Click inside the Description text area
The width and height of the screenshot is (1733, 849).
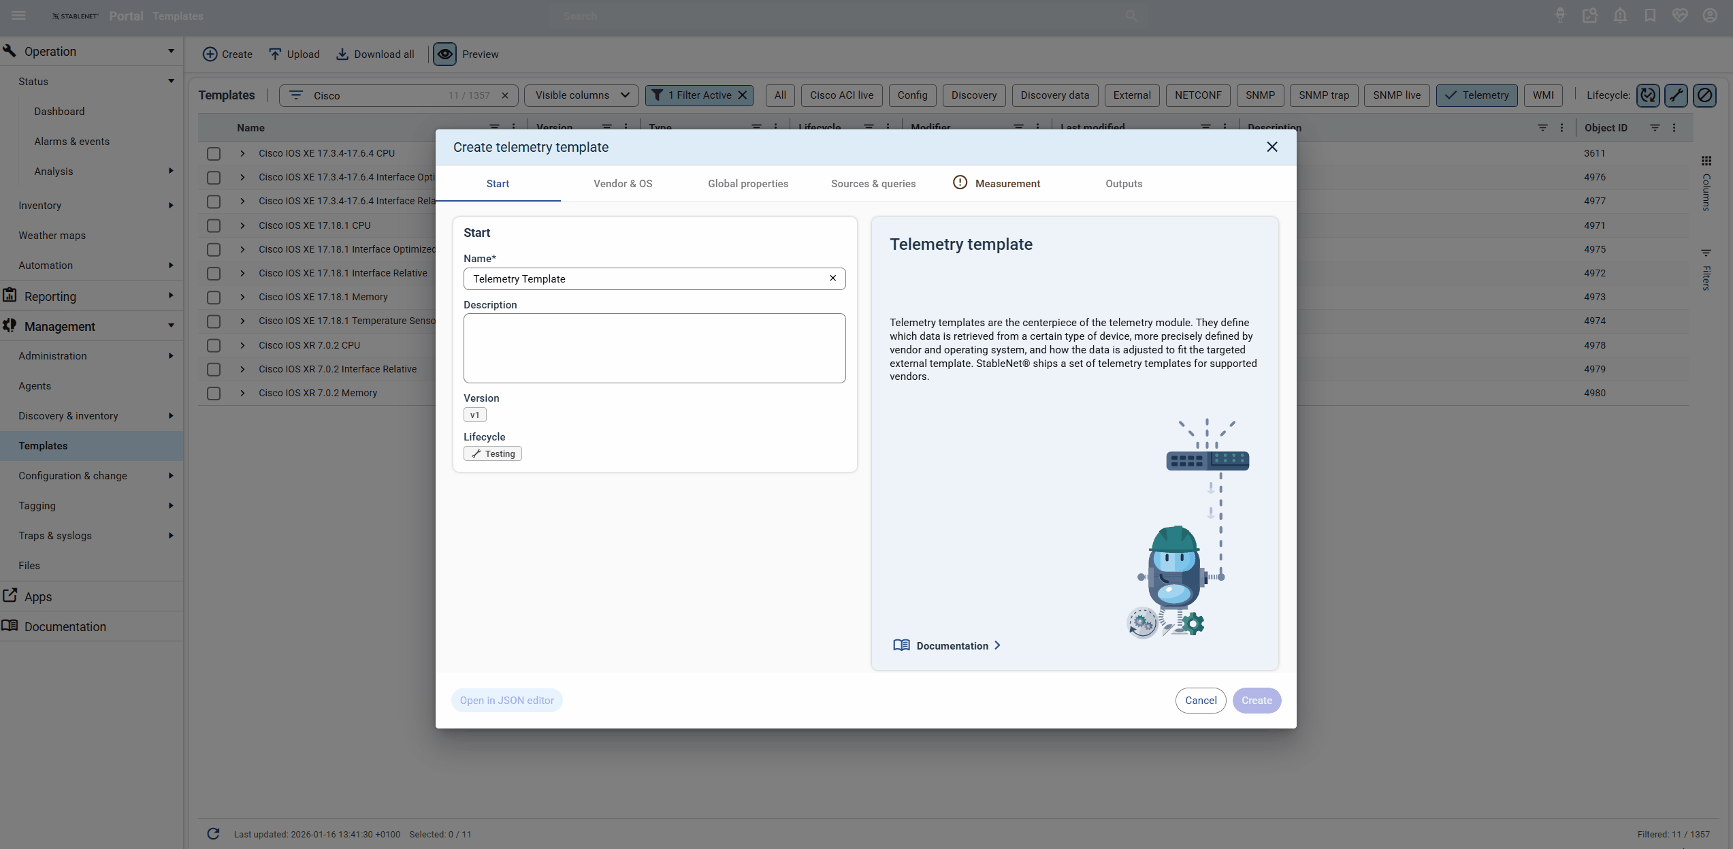[654, 348]
